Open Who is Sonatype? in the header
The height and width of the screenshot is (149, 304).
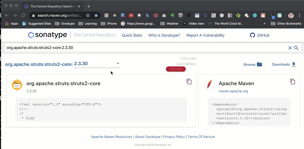[164, 35]
